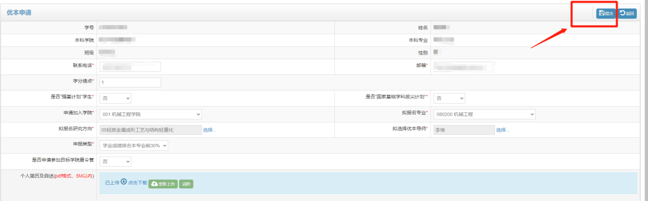Click the 拟报名研究方向 field with 05轻质金属成形
The height and width of the screenshot is (201, 648).
[x=150, y=130]
